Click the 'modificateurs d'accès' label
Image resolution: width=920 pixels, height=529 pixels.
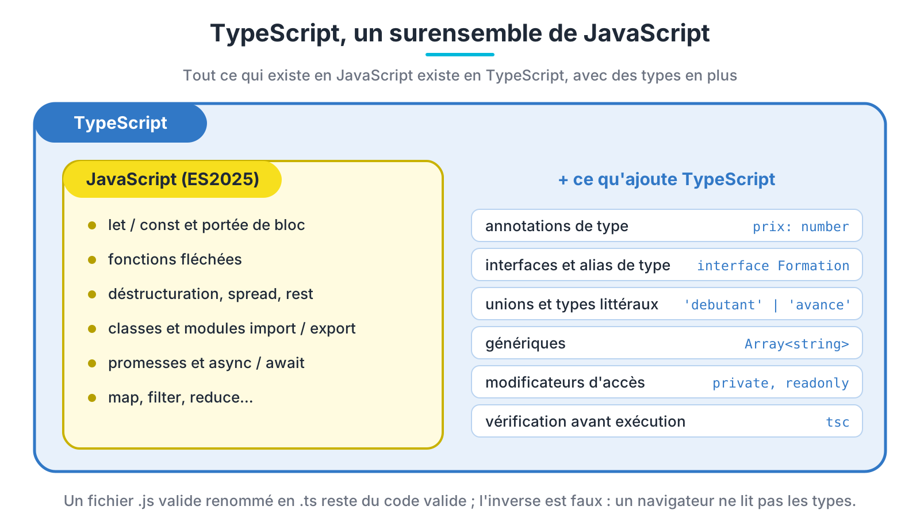click(565, 382)
